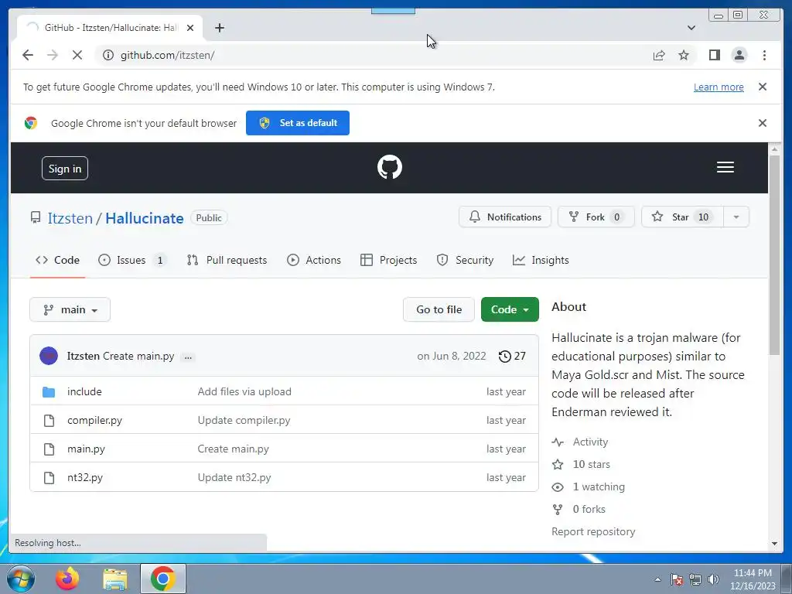The width and height of the screenshot is (792, 594).
Task: Open the Insights tab
Action: [x=541, y=260]
